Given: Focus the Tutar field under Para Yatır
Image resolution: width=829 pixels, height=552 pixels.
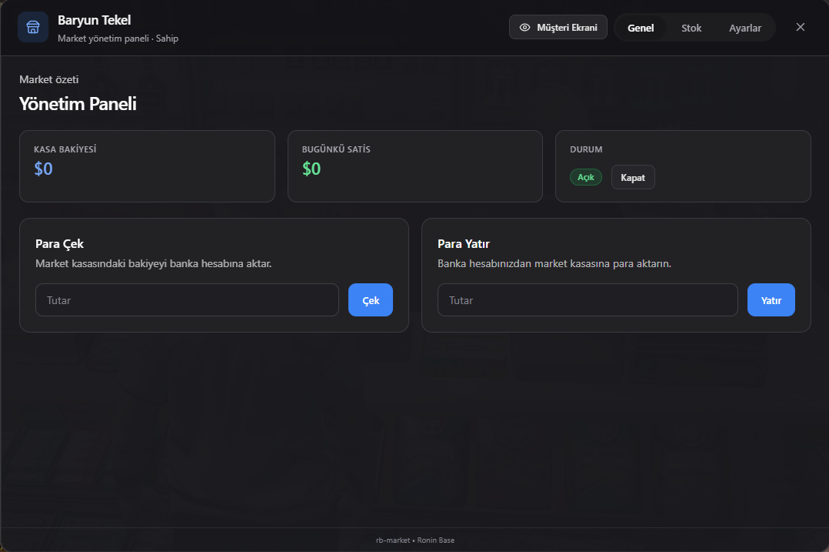Looking at the screenshot, I should pos(588,300).
